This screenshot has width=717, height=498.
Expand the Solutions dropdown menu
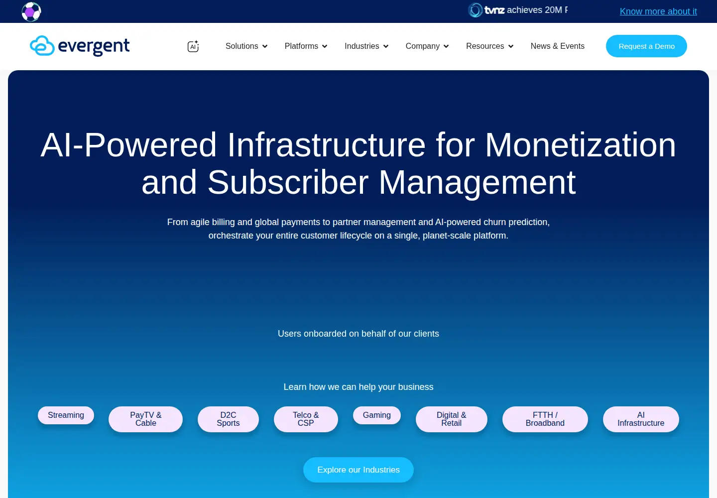[x=246, y=46]
